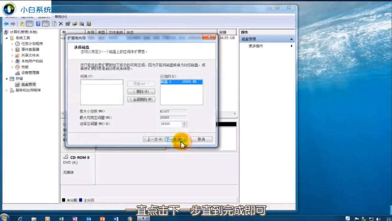Select 计算机管理(本地) root node
This screenshot has width=392, height=221.
click(23, 32)
